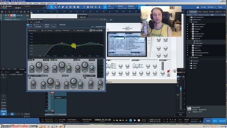
Task: Select Omnisphere in the instruments browser
Action: click(198, 46)
